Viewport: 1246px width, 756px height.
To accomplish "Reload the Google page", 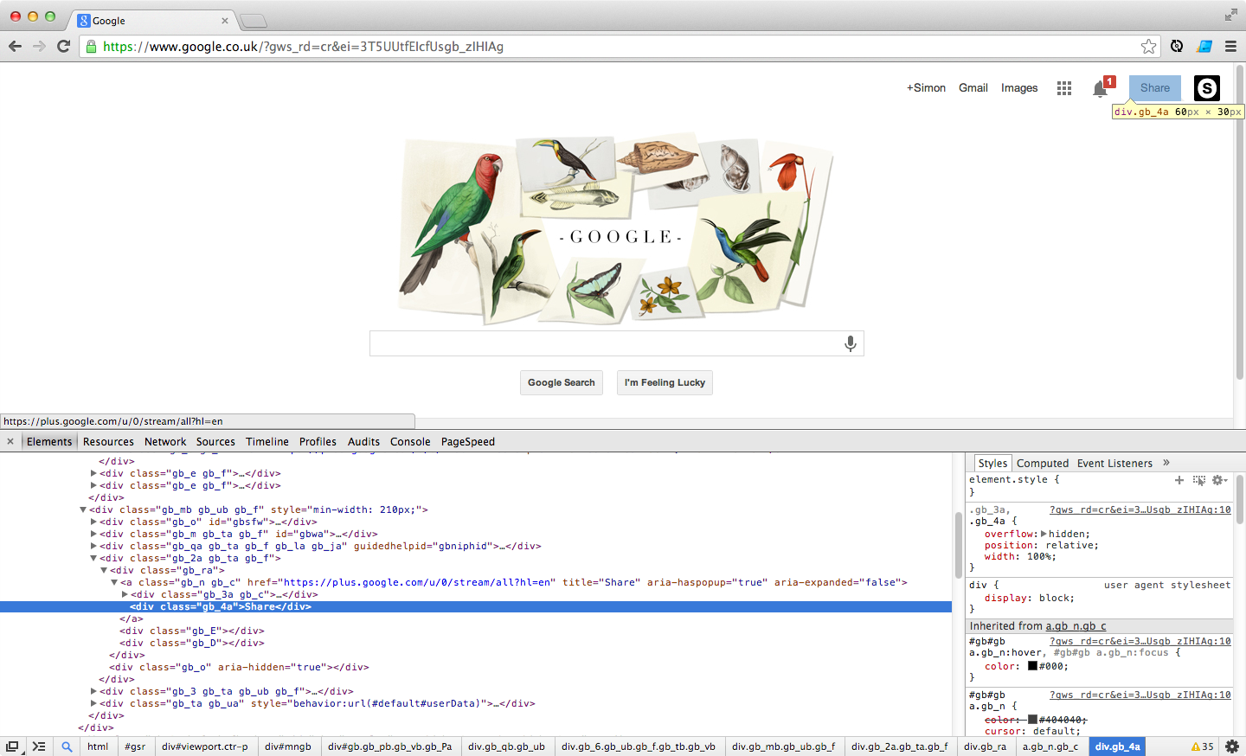I will 63,46.
